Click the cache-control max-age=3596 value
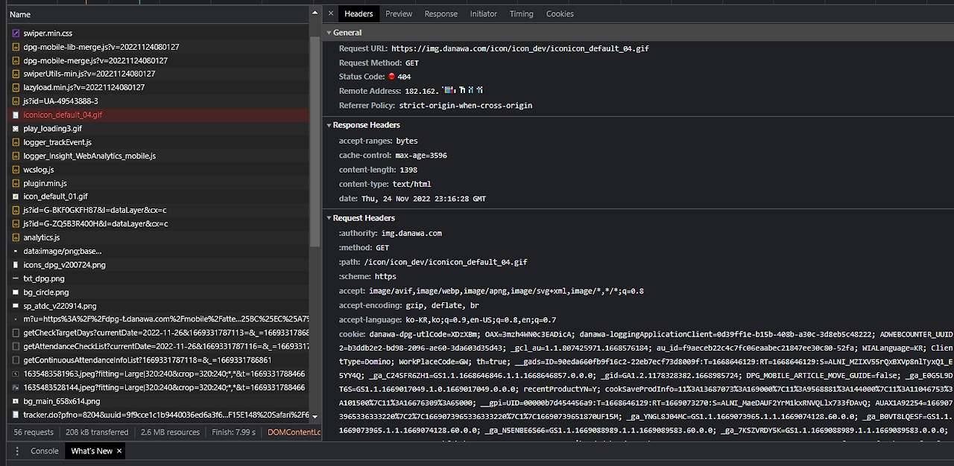 [x=421, y=156]
